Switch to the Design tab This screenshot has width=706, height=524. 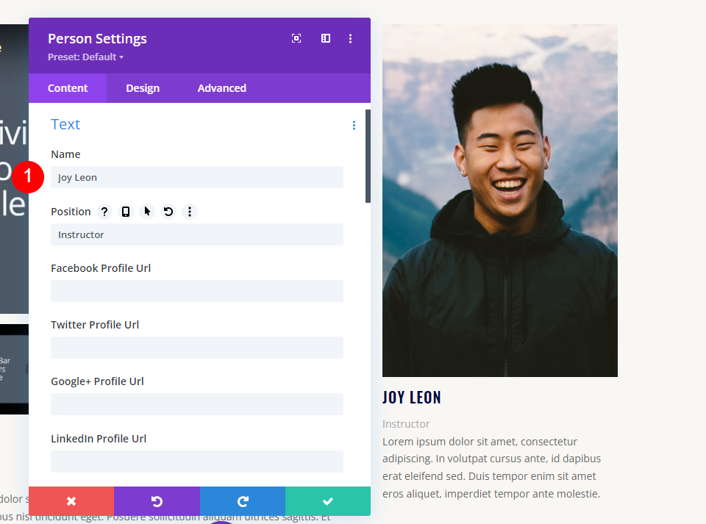(143, 88)
